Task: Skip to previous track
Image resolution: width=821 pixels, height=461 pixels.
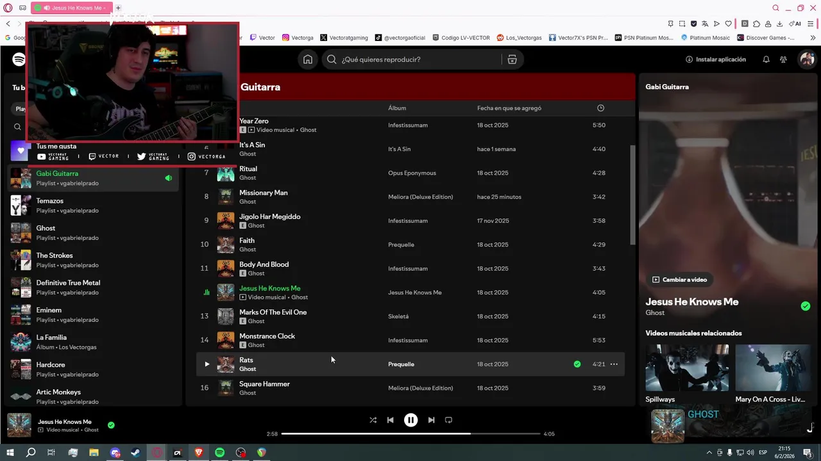Action: pos(390,420)
